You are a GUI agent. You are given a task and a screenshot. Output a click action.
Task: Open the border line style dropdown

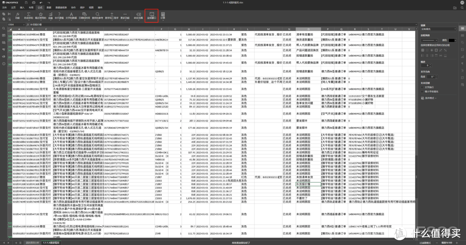click(429, 41)
